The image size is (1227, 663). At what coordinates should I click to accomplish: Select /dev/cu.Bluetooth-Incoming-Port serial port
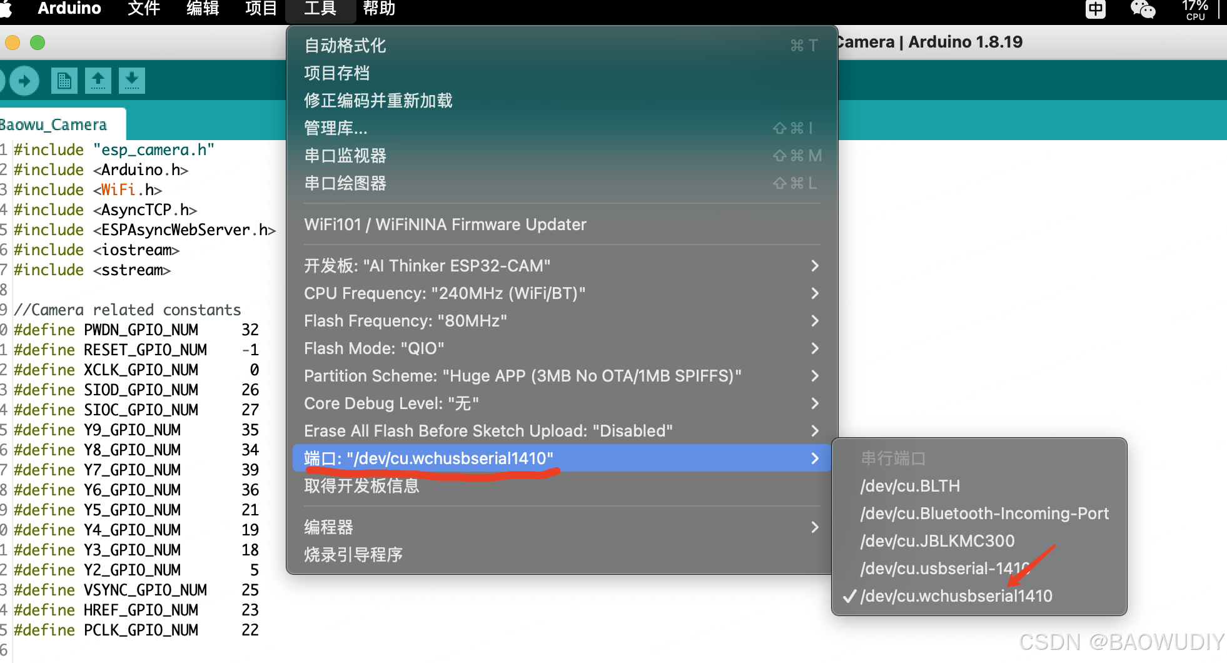coord(984,513)
